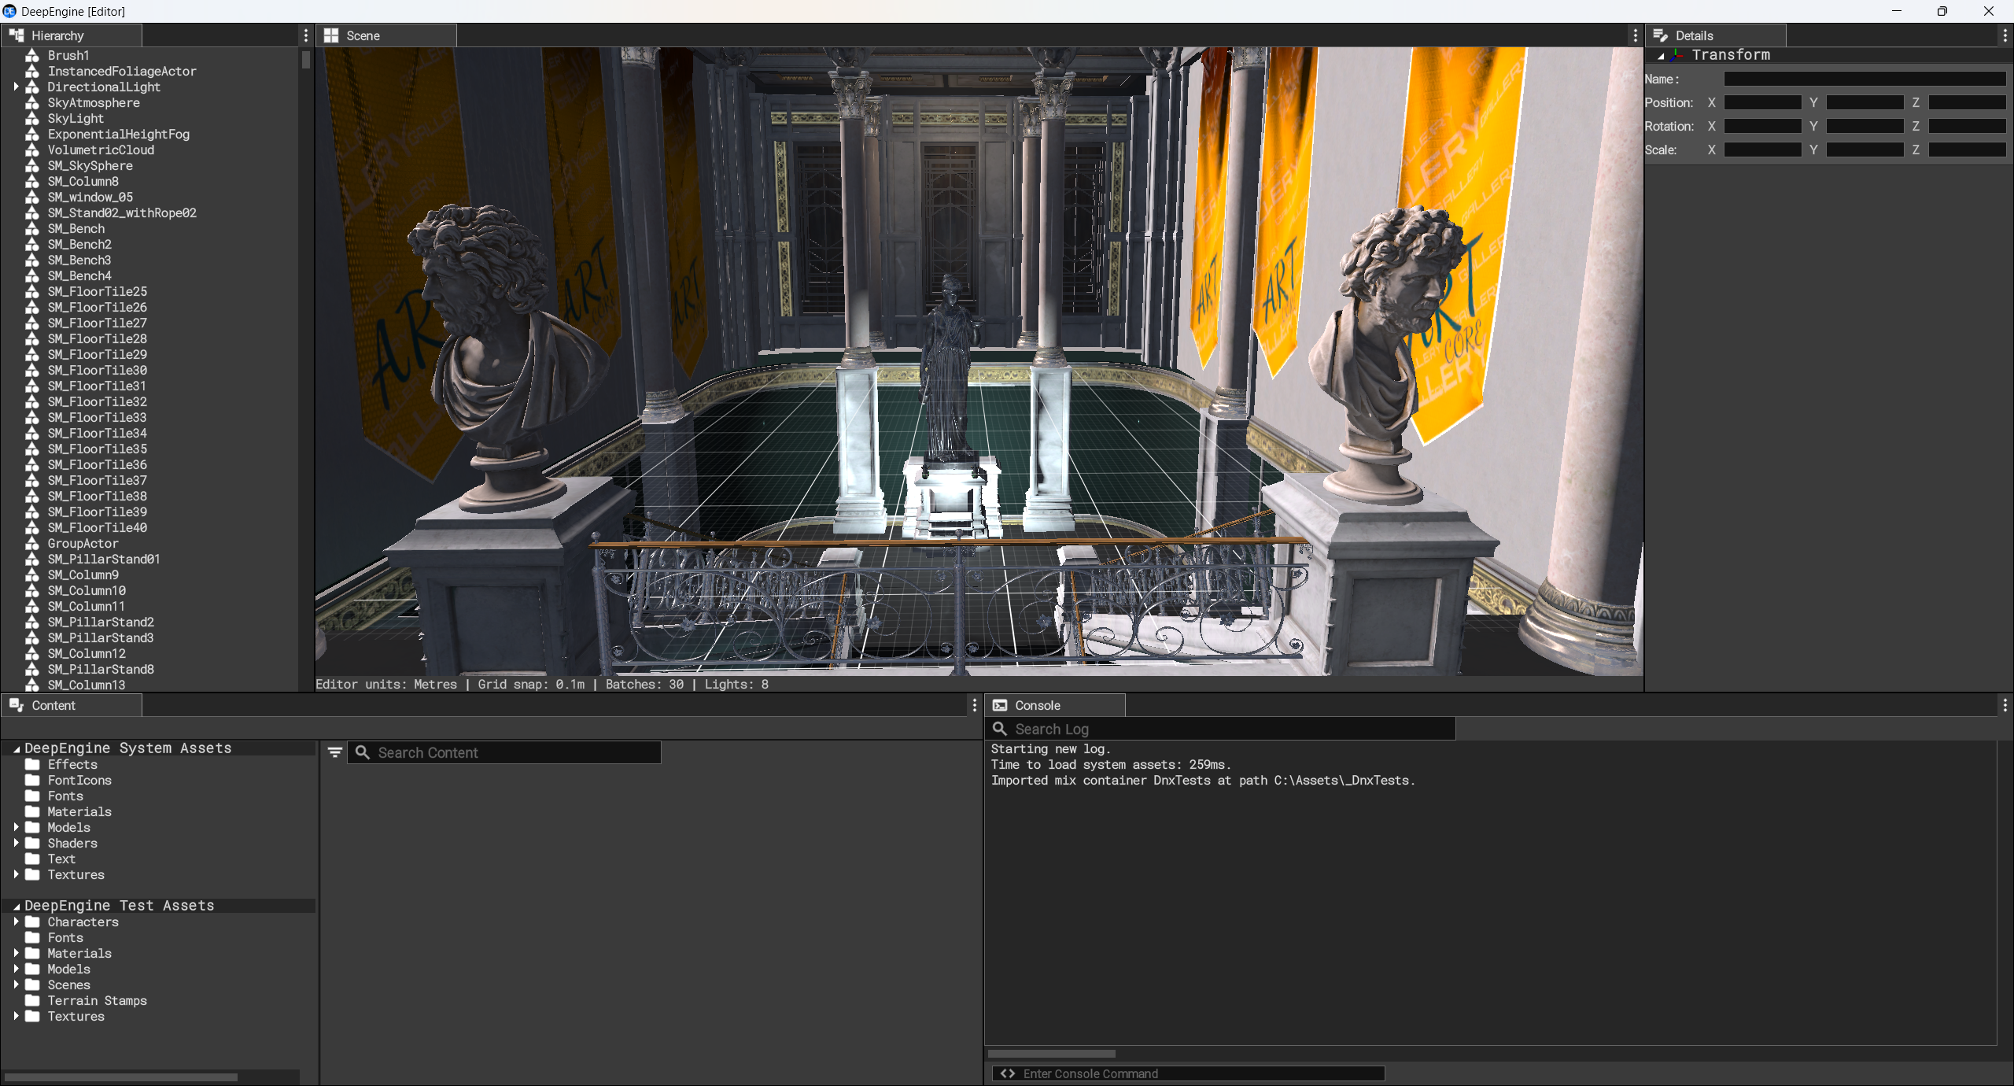The height and width of the screenshot is (1086, 2014).
Task: Select SkyAtmosphere in Hierarchy
Action: tap(94, 102)
